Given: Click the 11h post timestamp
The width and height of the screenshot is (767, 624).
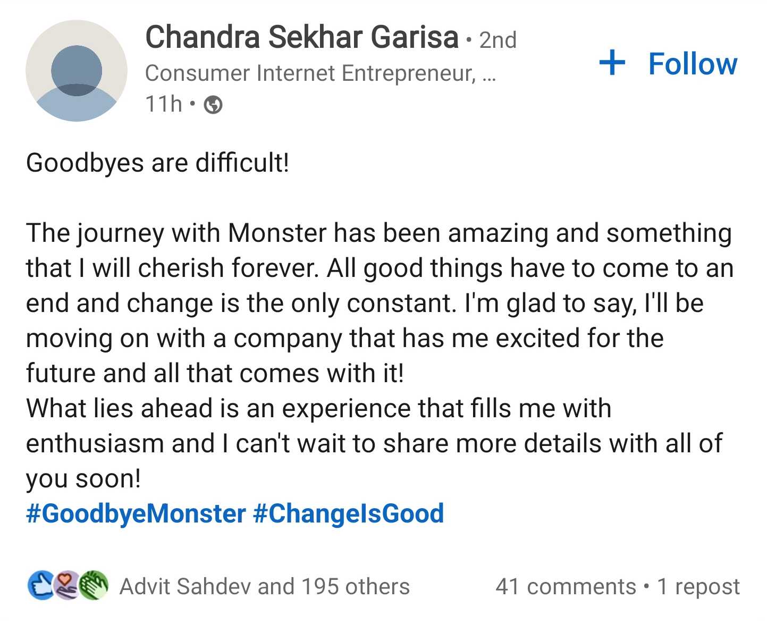Looking at the screenshot, I should [x=163, y=104].
